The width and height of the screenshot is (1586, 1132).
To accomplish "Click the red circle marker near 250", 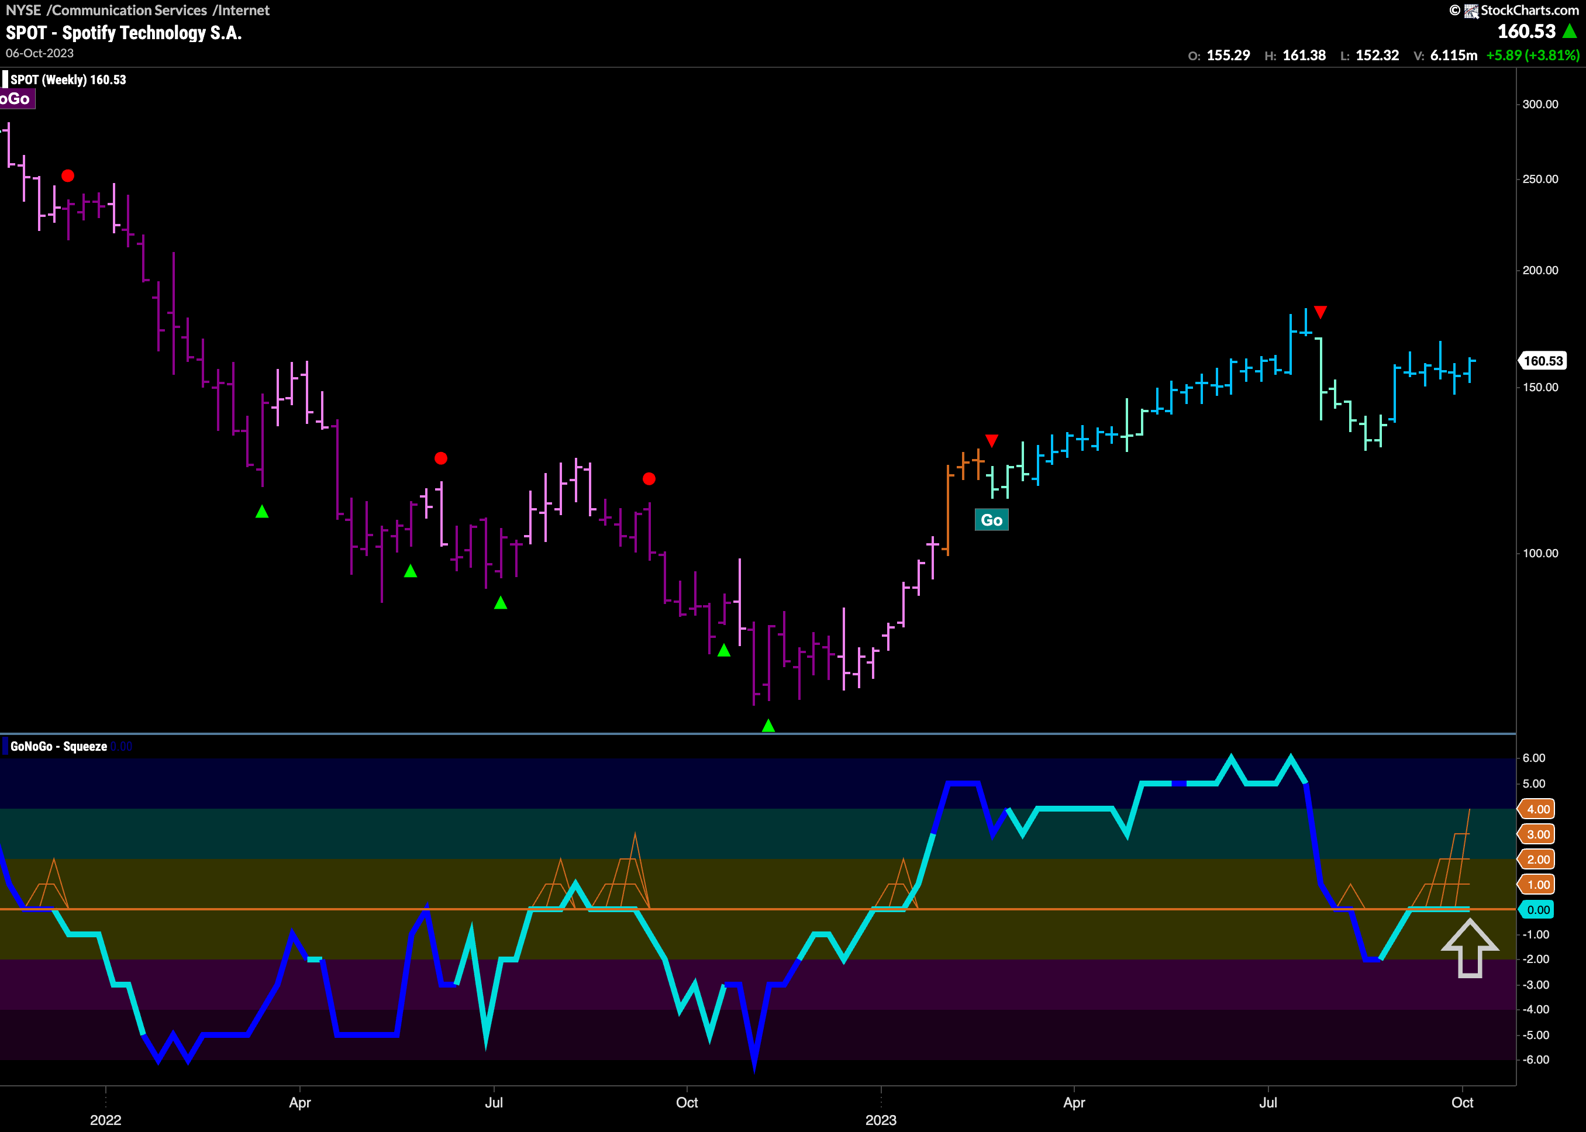I will [68, 175].
